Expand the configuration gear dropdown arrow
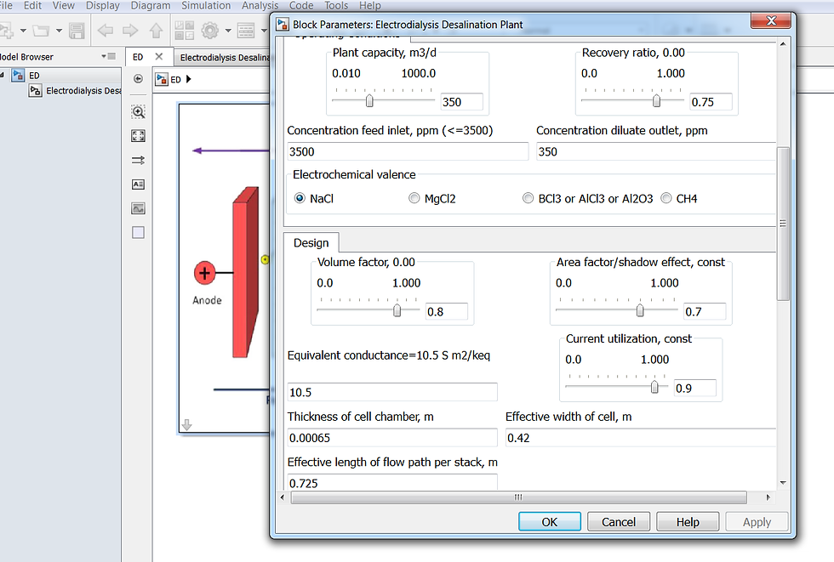Image resolution: width=834 pixels, height=562 pixels. [x=228, y=31]
